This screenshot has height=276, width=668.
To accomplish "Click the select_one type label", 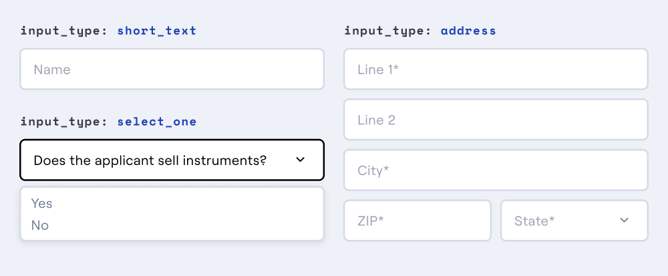I will pyautogui.click(x=157, y=122).
